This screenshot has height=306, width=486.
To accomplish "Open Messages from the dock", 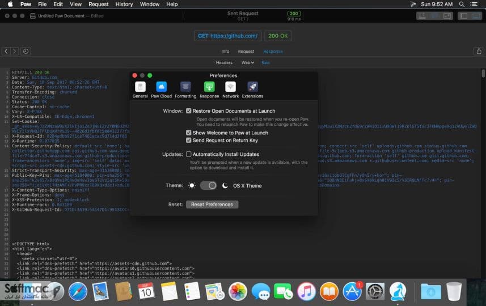I will [260, 291].
